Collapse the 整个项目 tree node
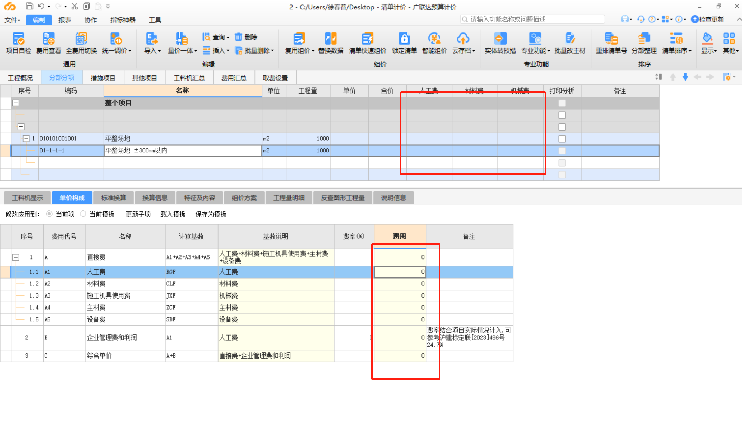The image size is (742, 434). coord(16,103)
